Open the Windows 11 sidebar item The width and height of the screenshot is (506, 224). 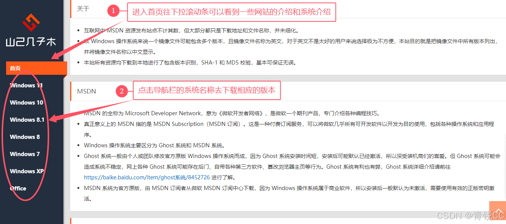pos(26,85)
